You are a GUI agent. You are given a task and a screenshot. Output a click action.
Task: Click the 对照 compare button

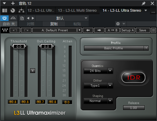point(31,24)
